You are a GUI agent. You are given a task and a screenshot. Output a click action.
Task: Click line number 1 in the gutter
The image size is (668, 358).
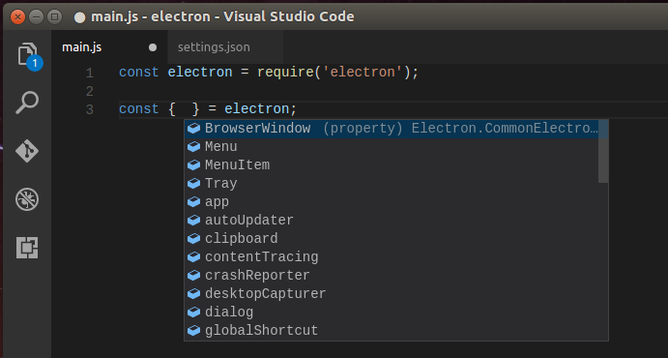pyautogui.click(x=90, y=73)
